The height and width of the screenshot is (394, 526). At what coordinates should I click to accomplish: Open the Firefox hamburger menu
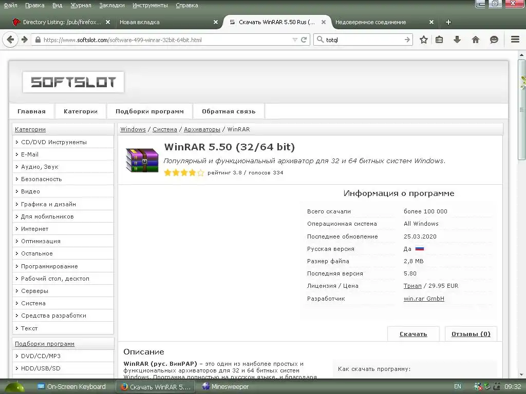(515, 40)
